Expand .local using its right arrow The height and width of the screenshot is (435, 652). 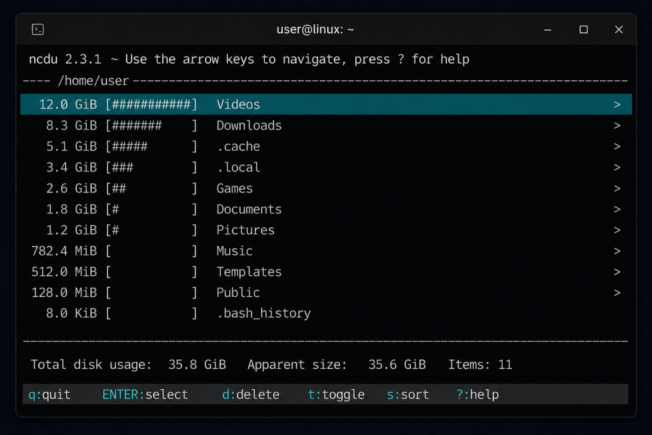tap(617, 167)
